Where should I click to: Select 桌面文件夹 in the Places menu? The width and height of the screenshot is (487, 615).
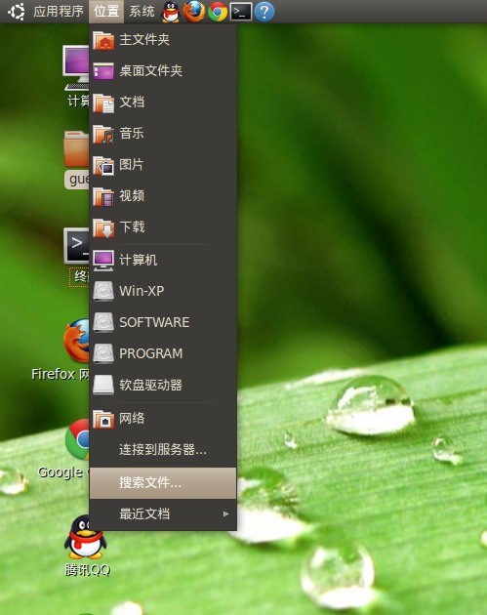[163, 71]
